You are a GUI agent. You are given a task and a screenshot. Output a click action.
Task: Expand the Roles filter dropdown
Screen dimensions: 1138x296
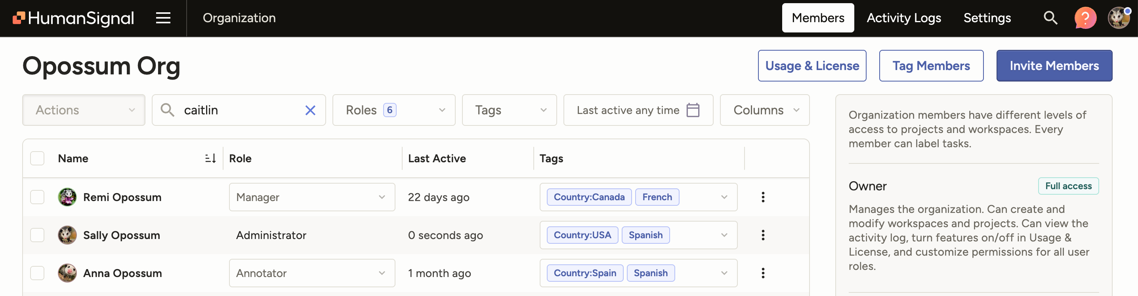[393, 110]
